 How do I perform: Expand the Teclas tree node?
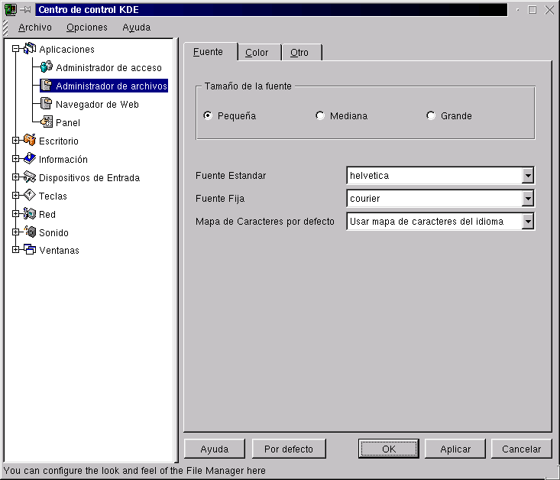click(15, 196)
